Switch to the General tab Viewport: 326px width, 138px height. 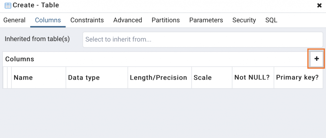[14, 20]
